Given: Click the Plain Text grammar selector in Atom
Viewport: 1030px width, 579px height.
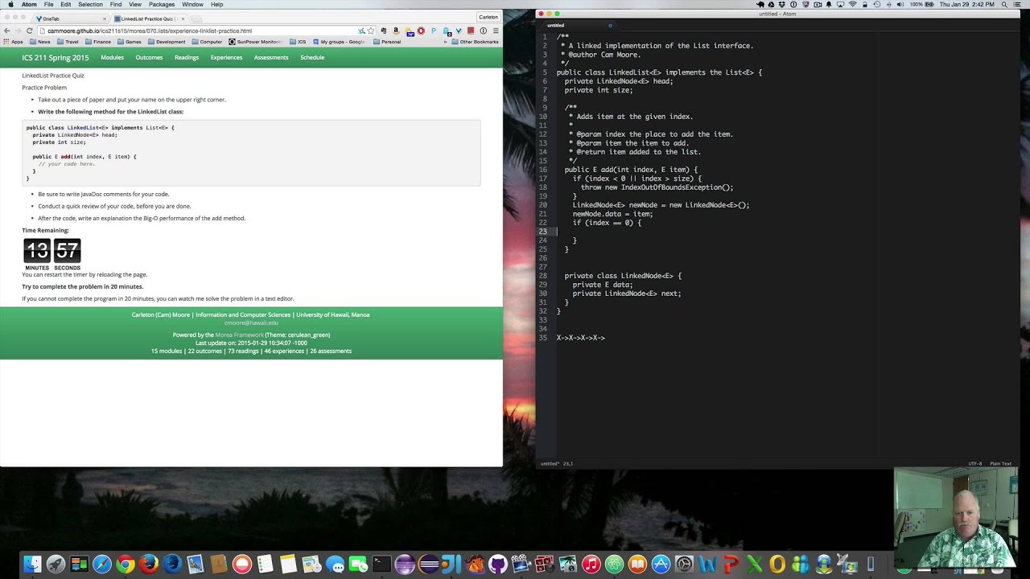Looking at the screenshot, I should click(x=1000, y=464).
